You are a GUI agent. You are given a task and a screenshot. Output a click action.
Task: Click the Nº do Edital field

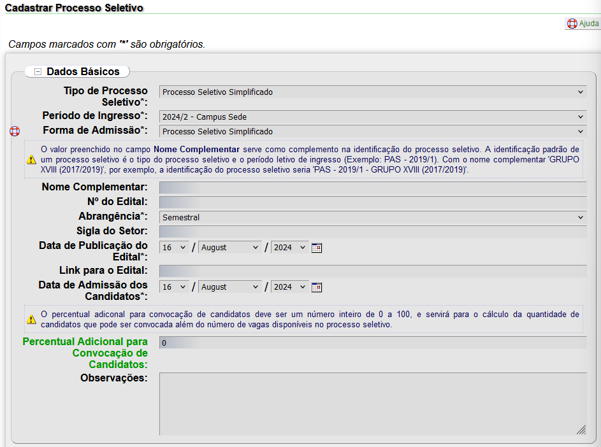[372, 202]
